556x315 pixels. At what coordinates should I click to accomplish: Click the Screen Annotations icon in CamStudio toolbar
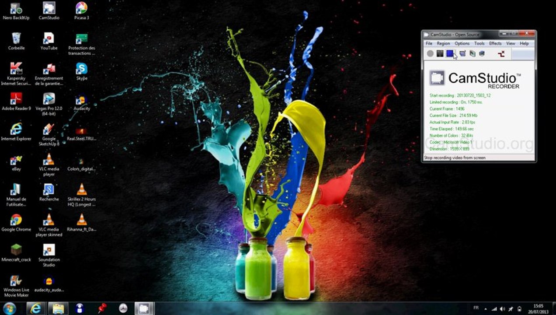coord(482,53)
